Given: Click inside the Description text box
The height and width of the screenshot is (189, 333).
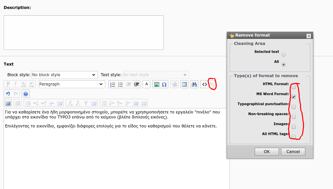Looking at the screenshot, I should (83, 33).
